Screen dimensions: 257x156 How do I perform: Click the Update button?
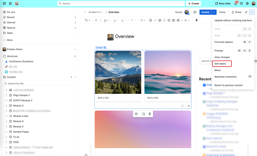coord(205,12)
